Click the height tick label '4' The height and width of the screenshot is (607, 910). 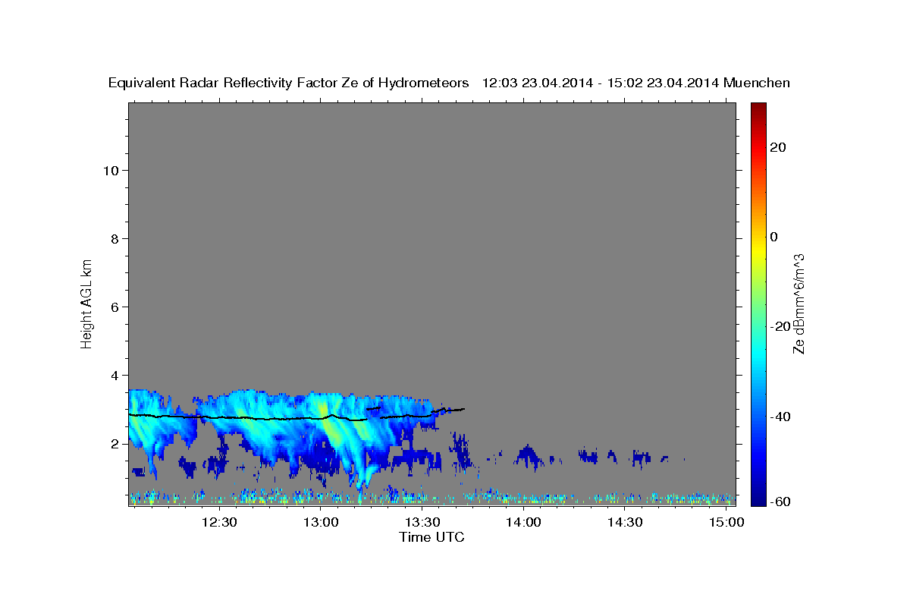pyautogui.click(x=115, y=375)
